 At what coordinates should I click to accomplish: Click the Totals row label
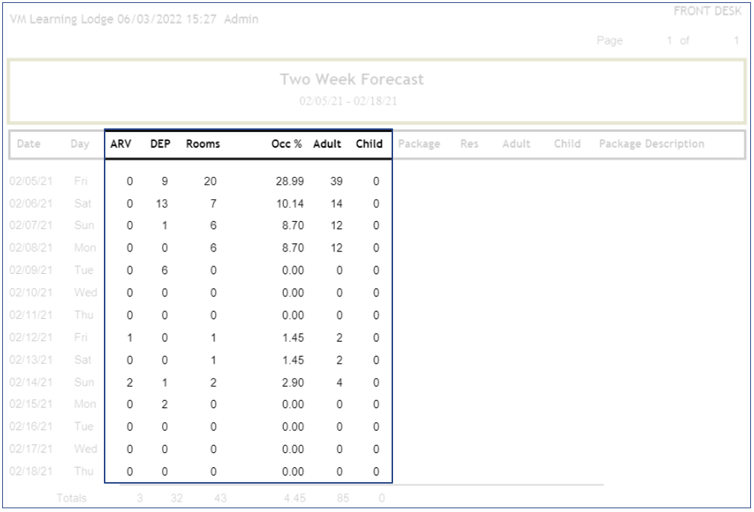coord(72,497)
